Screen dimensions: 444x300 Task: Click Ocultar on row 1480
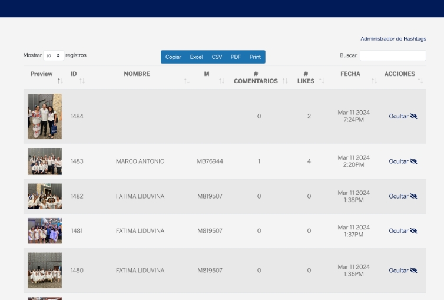403,271
